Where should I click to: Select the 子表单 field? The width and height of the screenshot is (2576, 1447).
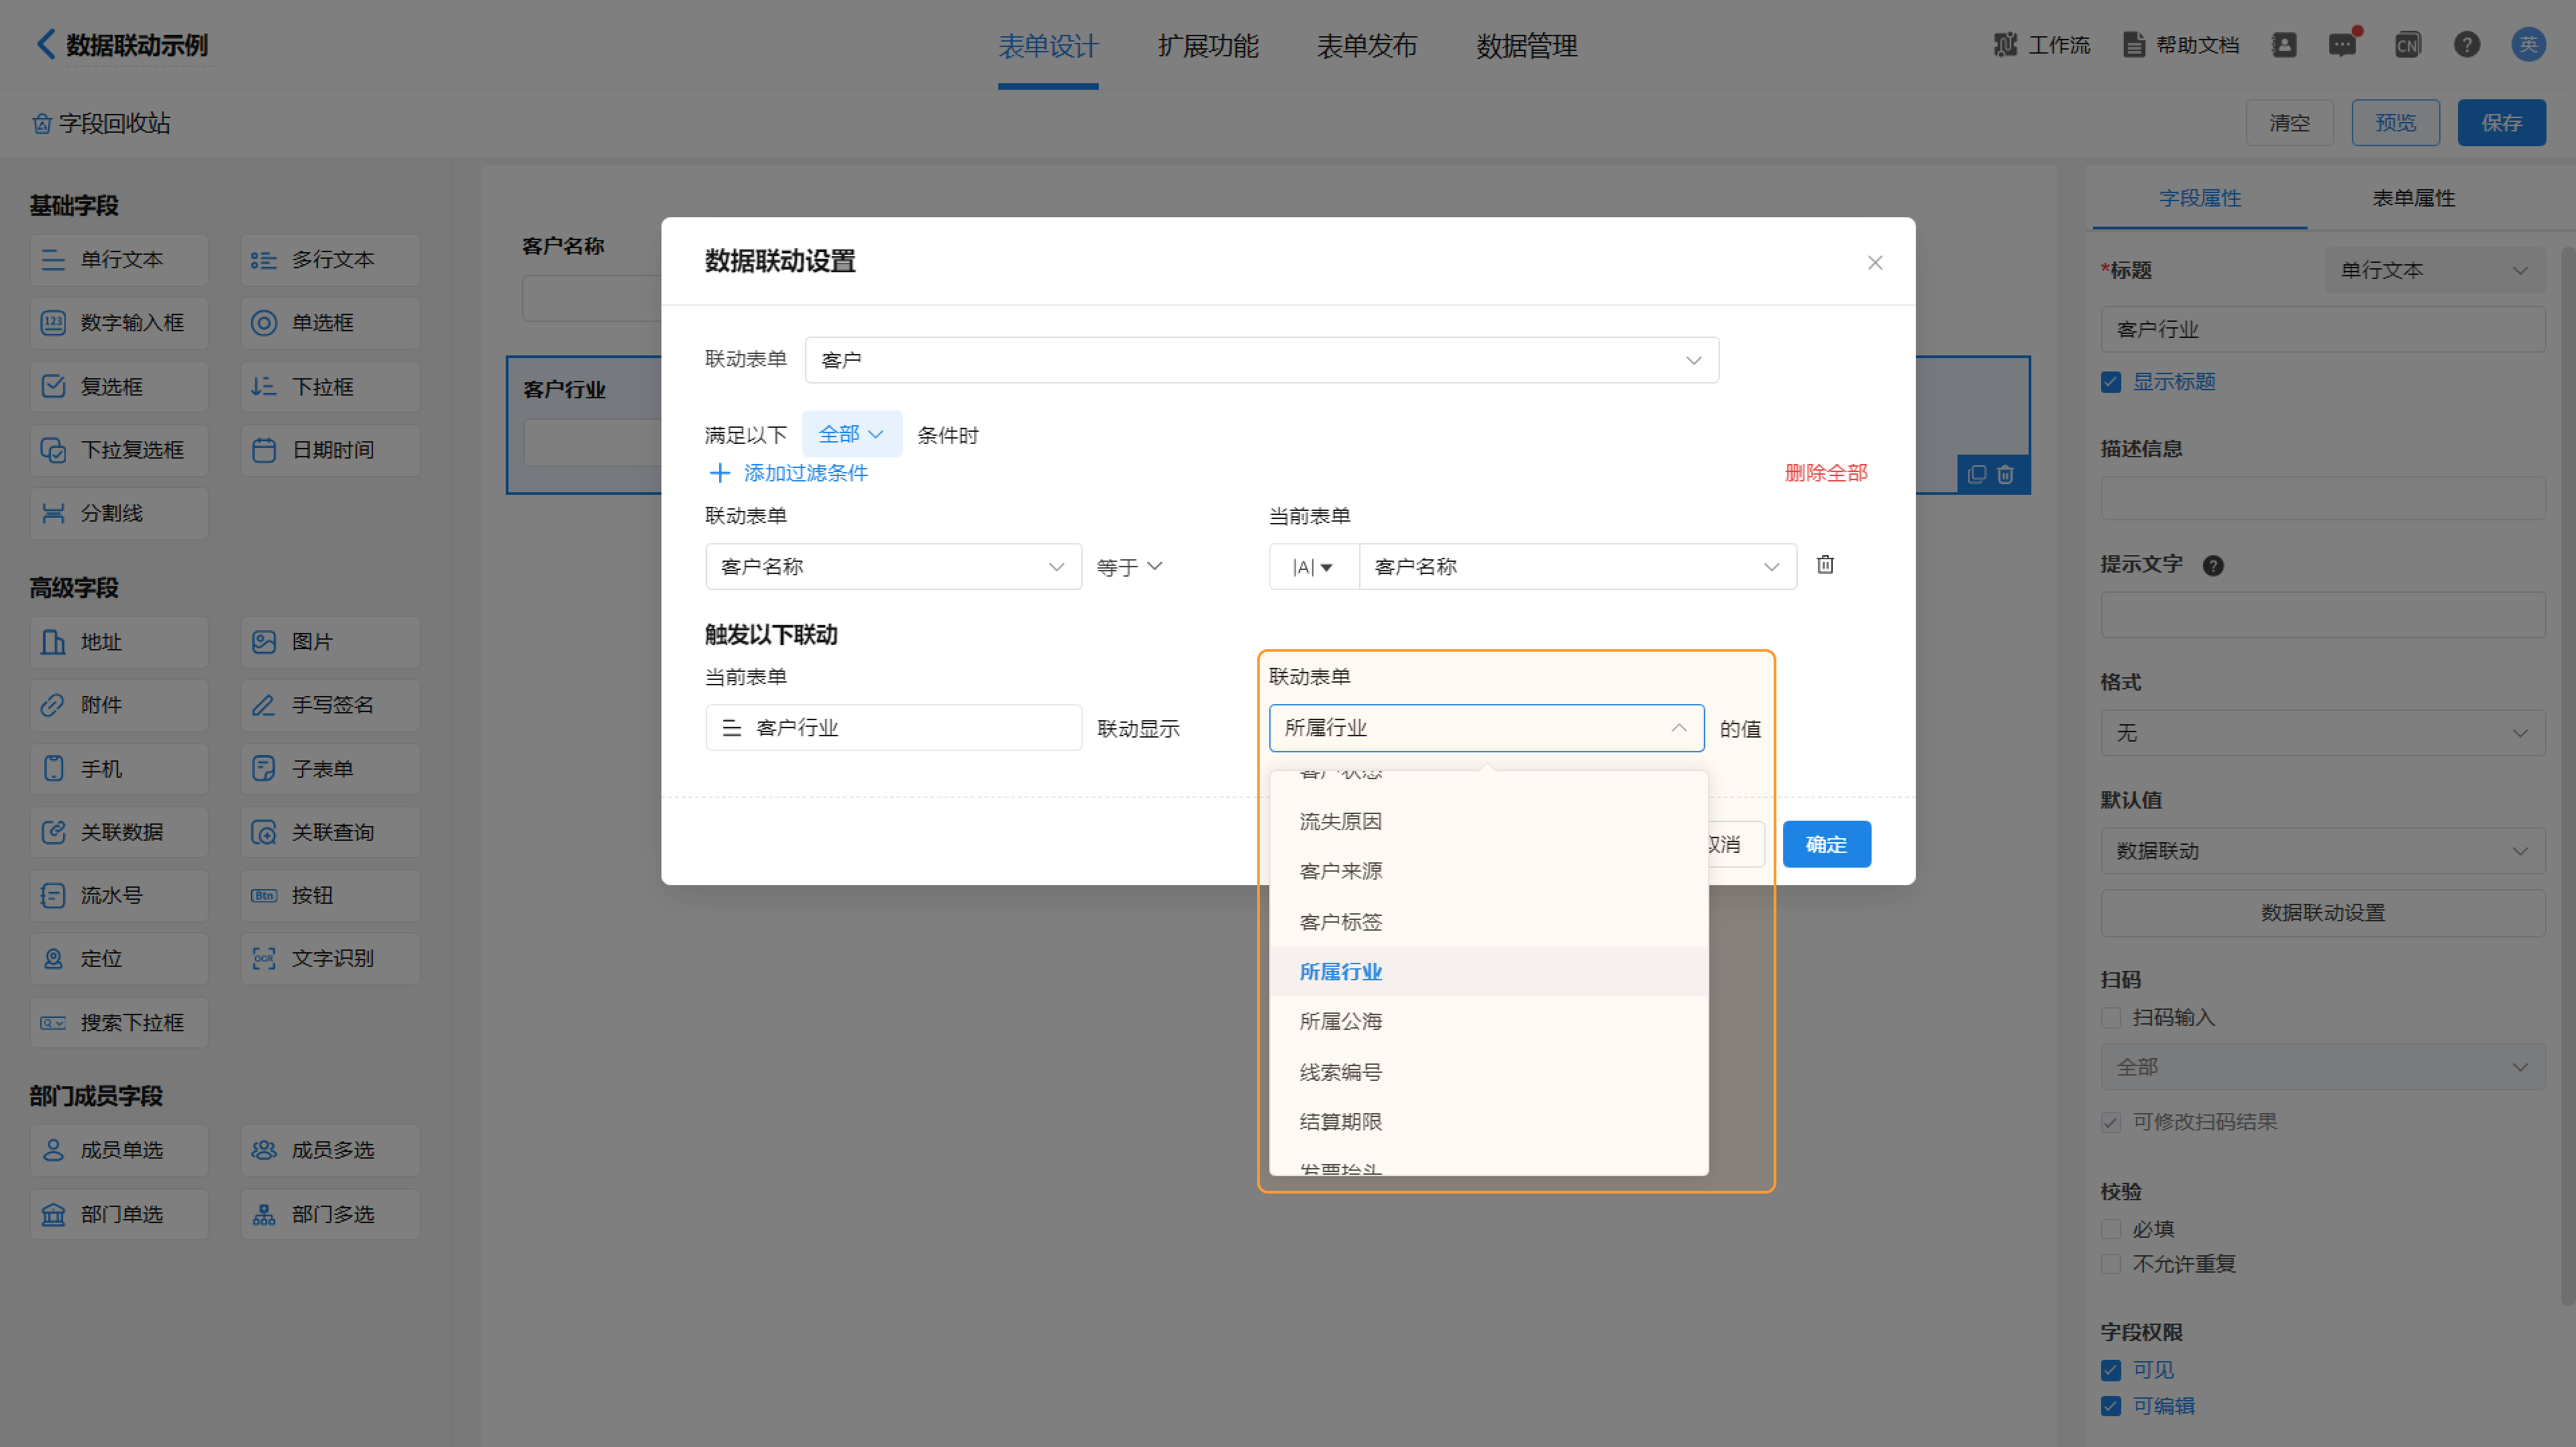pyautogui.click(x=330, y=768)
